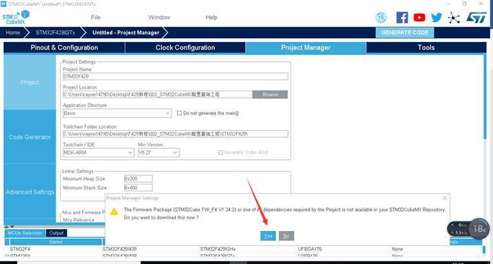Open the Facebook icon link

(402, 17)
